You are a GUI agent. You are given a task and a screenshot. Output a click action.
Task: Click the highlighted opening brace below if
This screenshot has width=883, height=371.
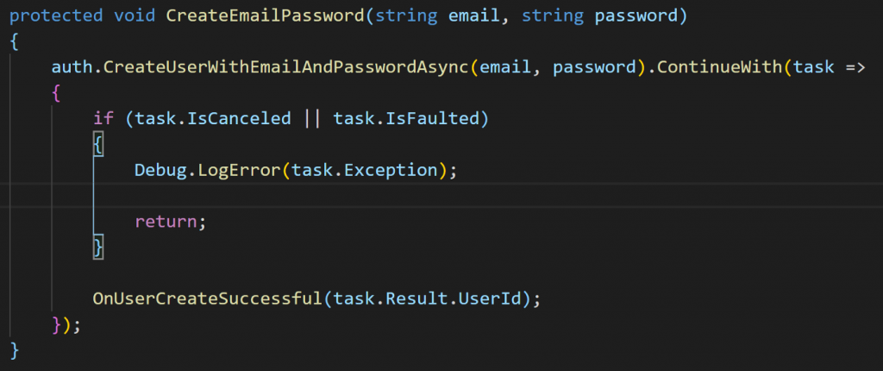[x=98, y=145]
